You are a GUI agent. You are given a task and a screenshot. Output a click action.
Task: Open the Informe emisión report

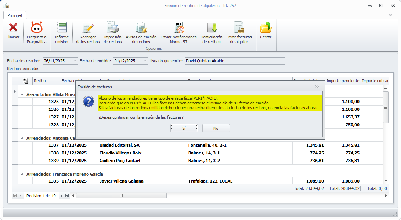tap(62, 33)
